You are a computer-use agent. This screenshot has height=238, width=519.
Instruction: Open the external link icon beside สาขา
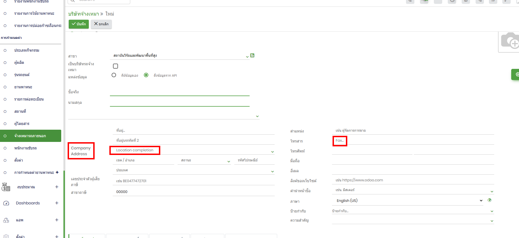click(252, 56)
